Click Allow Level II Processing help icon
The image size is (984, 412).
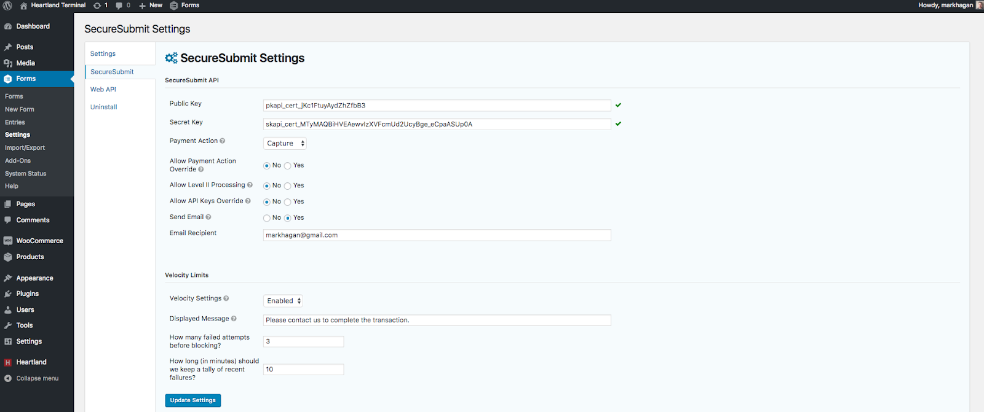coord(250,185)
